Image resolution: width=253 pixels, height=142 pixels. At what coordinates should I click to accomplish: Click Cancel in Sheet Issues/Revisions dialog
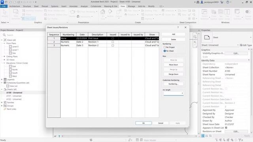(x=160, y=123)
